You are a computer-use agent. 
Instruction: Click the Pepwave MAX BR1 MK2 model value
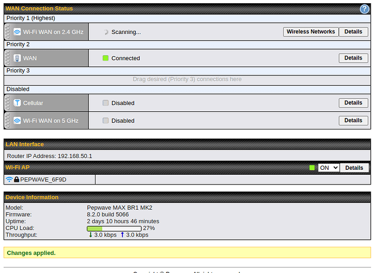point(120,207)
